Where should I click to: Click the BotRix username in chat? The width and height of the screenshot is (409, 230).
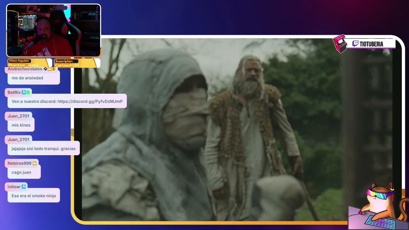14,92
